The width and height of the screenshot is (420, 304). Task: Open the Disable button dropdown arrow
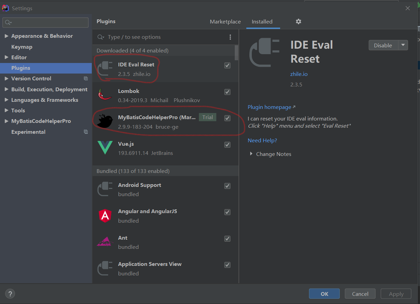pos(403,45)
